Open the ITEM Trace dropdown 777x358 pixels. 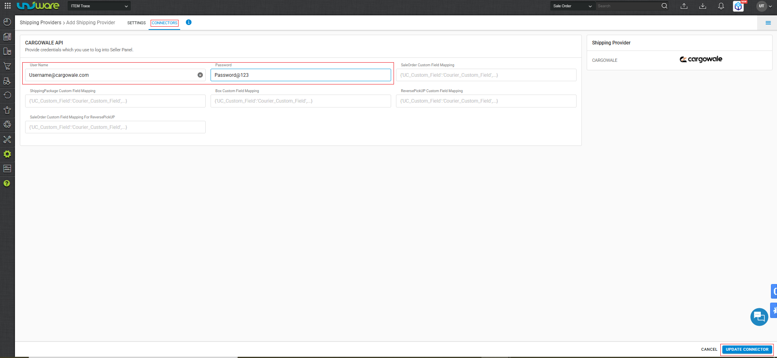(x=99, y=6)
